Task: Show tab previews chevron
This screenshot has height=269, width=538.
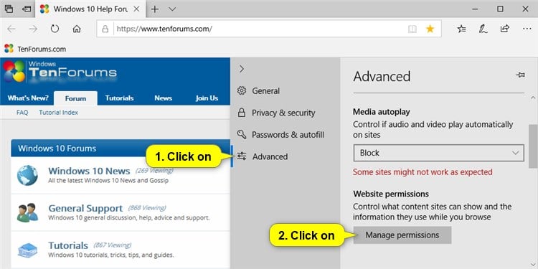Action: point(173,9)
